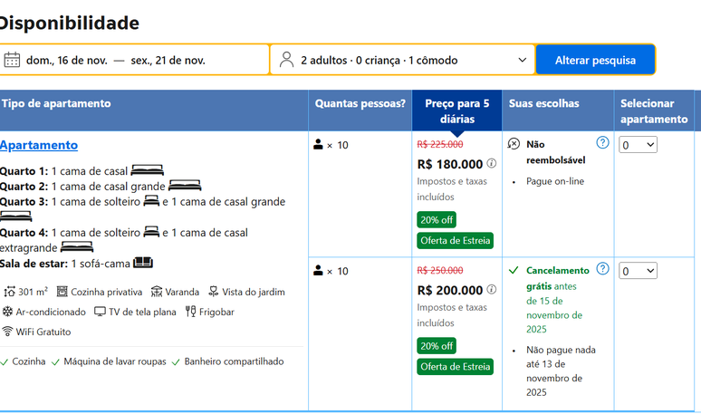Click the person icon in guests field
Viewport: 701px width, 414px height.
pyautogui.click(x=286, y=60)
